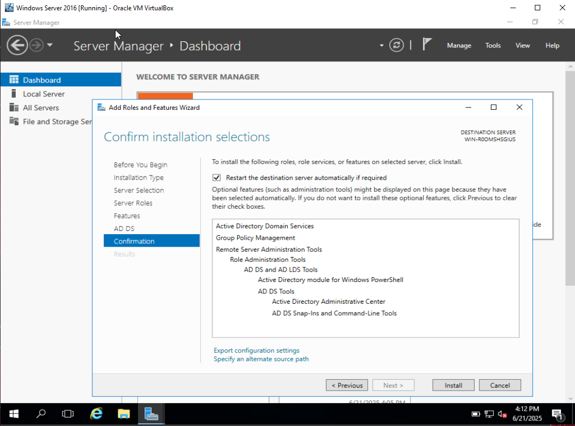Click the Cancel button in wizard
Viewport: 575px width, 426px height.
click(500, 385)
